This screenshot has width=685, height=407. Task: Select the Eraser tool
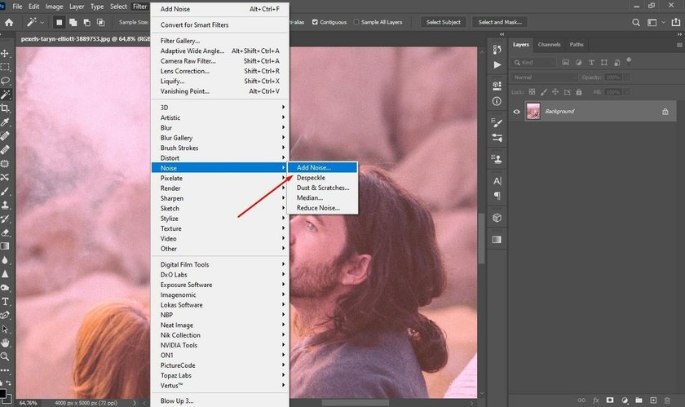tap(5, 232)
